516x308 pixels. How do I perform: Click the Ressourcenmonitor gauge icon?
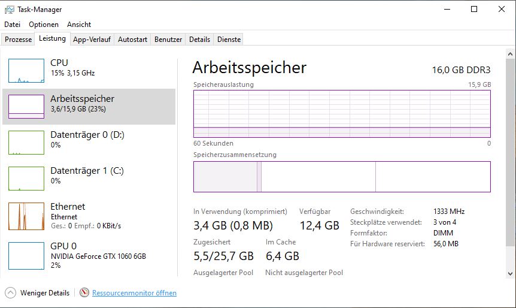(84, 293)
